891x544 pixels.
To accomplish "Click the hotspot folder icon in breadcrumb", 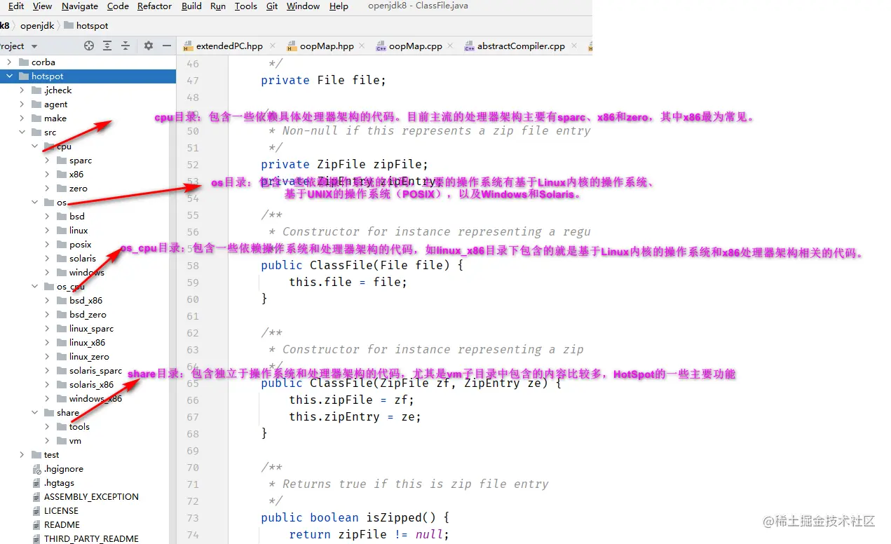I will (x=69, y=25).
